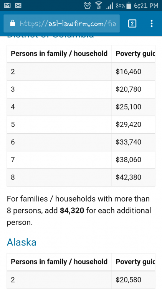Tap the Wi-Fi status icon

click(x=99, y=5)
